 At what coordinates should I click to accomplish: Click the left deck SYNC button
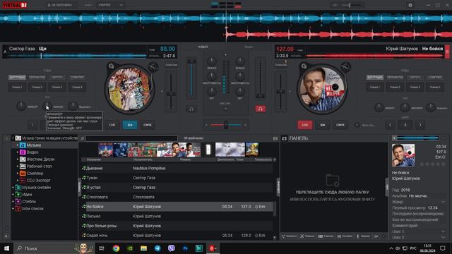[x=148, y=125]
